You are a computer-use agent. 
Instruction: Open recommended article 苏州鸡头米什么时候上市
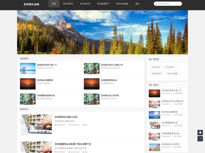(x=112, y=65)
